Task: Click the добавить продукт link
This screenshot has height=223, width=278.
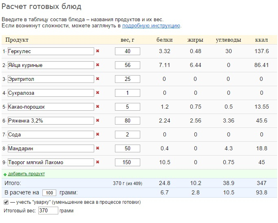Action: tap(26, 174)
